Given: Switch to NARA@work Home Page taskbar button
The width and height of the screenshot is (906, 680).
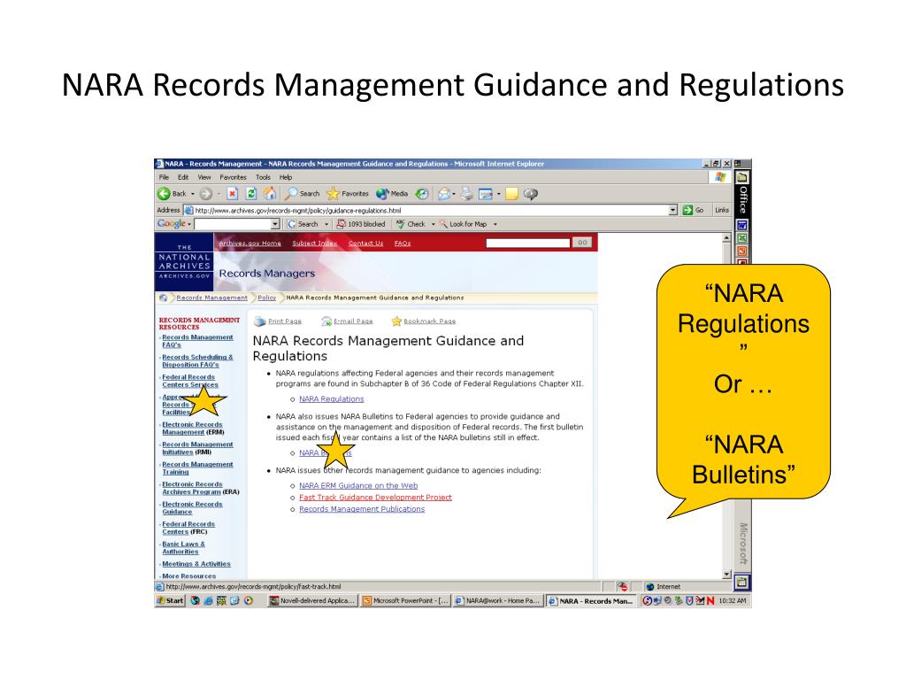Looking at the screenshot, I should click(x=498, y=601).
